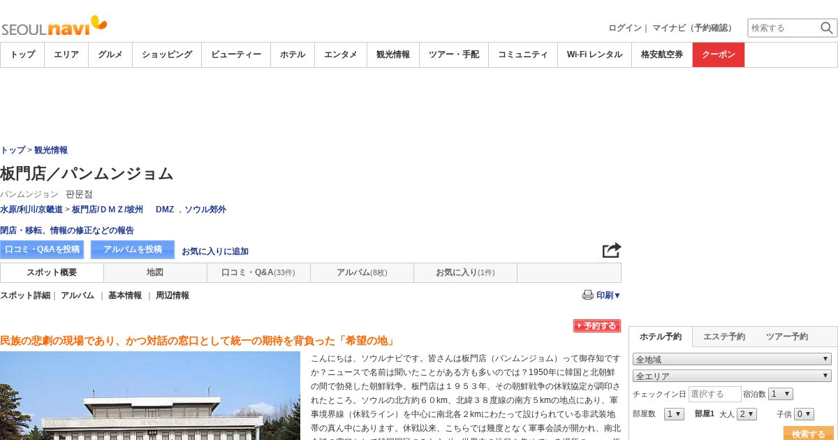Open the ログイン link
Screen dimensions: 838x440
coord(625,28)
